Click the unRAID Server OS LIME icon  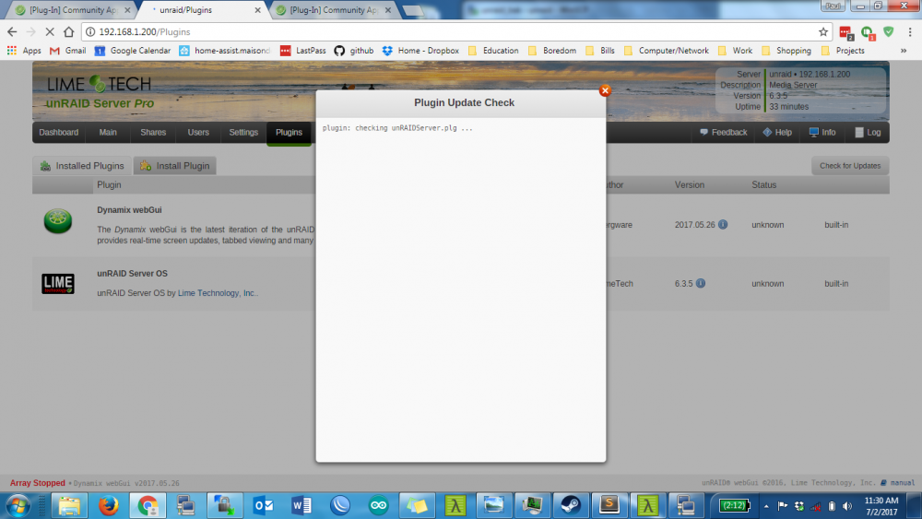(57, 284)
